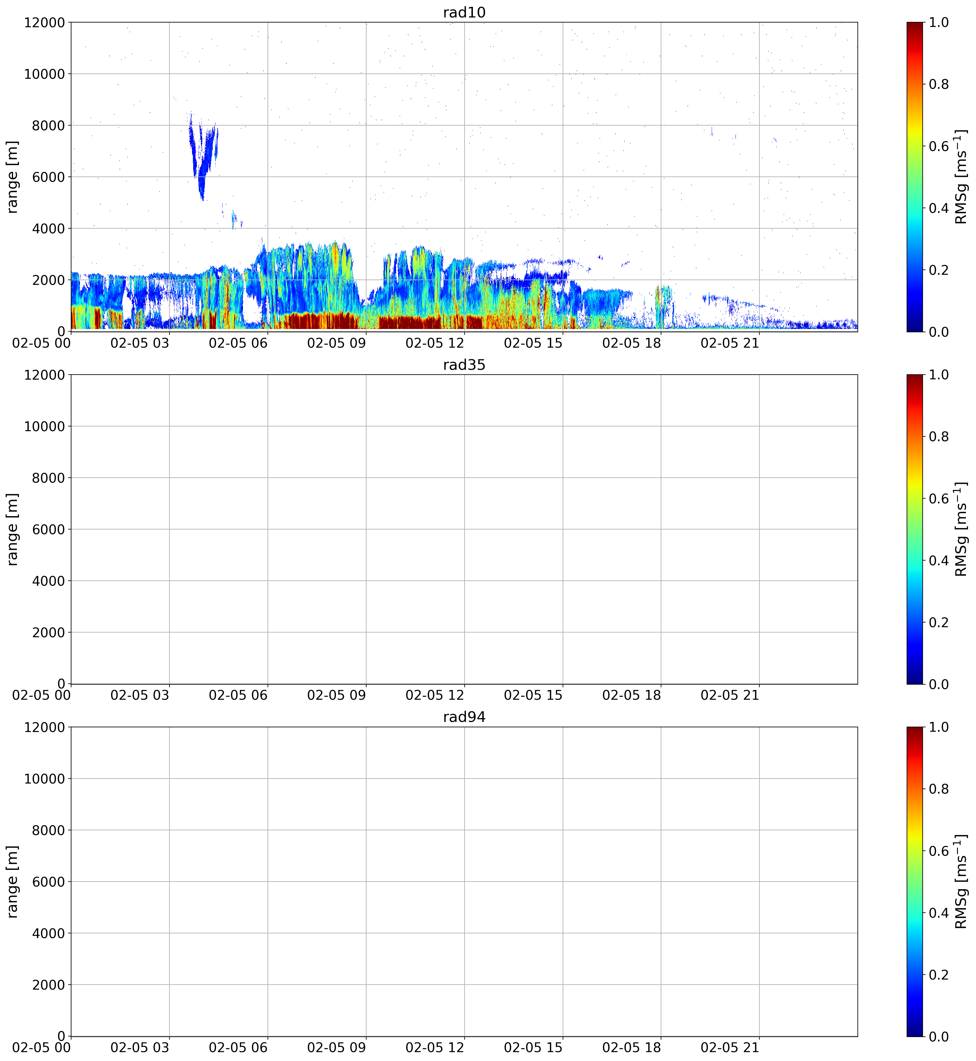The width and height of the screenshot is (976, 1061).
Task: Select the rad94 panel's 'range [m]' axis label
Action: pyautogui.click(x=13, y=882)
